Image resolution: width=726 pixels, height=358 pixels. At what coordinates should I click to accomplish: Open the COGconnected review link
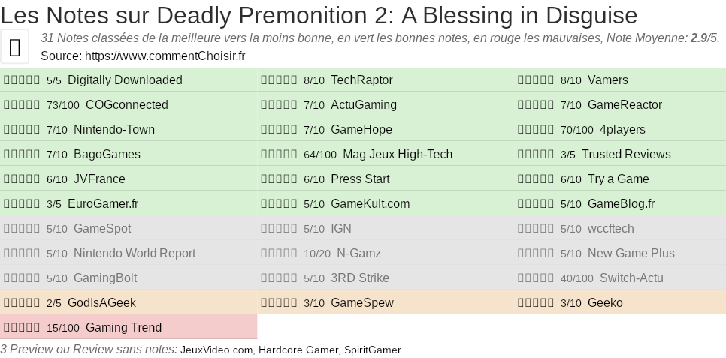pyautogui.click(x=126, y=105)
